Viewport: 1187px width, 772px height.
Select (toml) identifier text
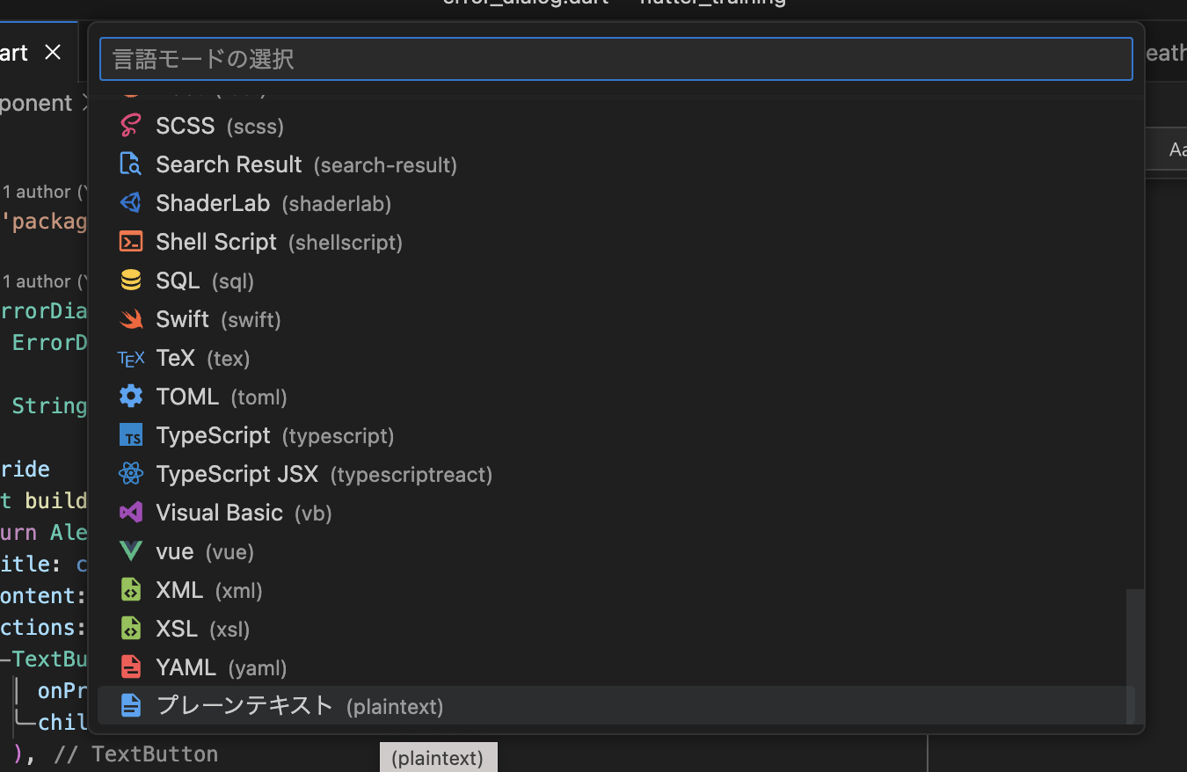(x=259, y=397)
